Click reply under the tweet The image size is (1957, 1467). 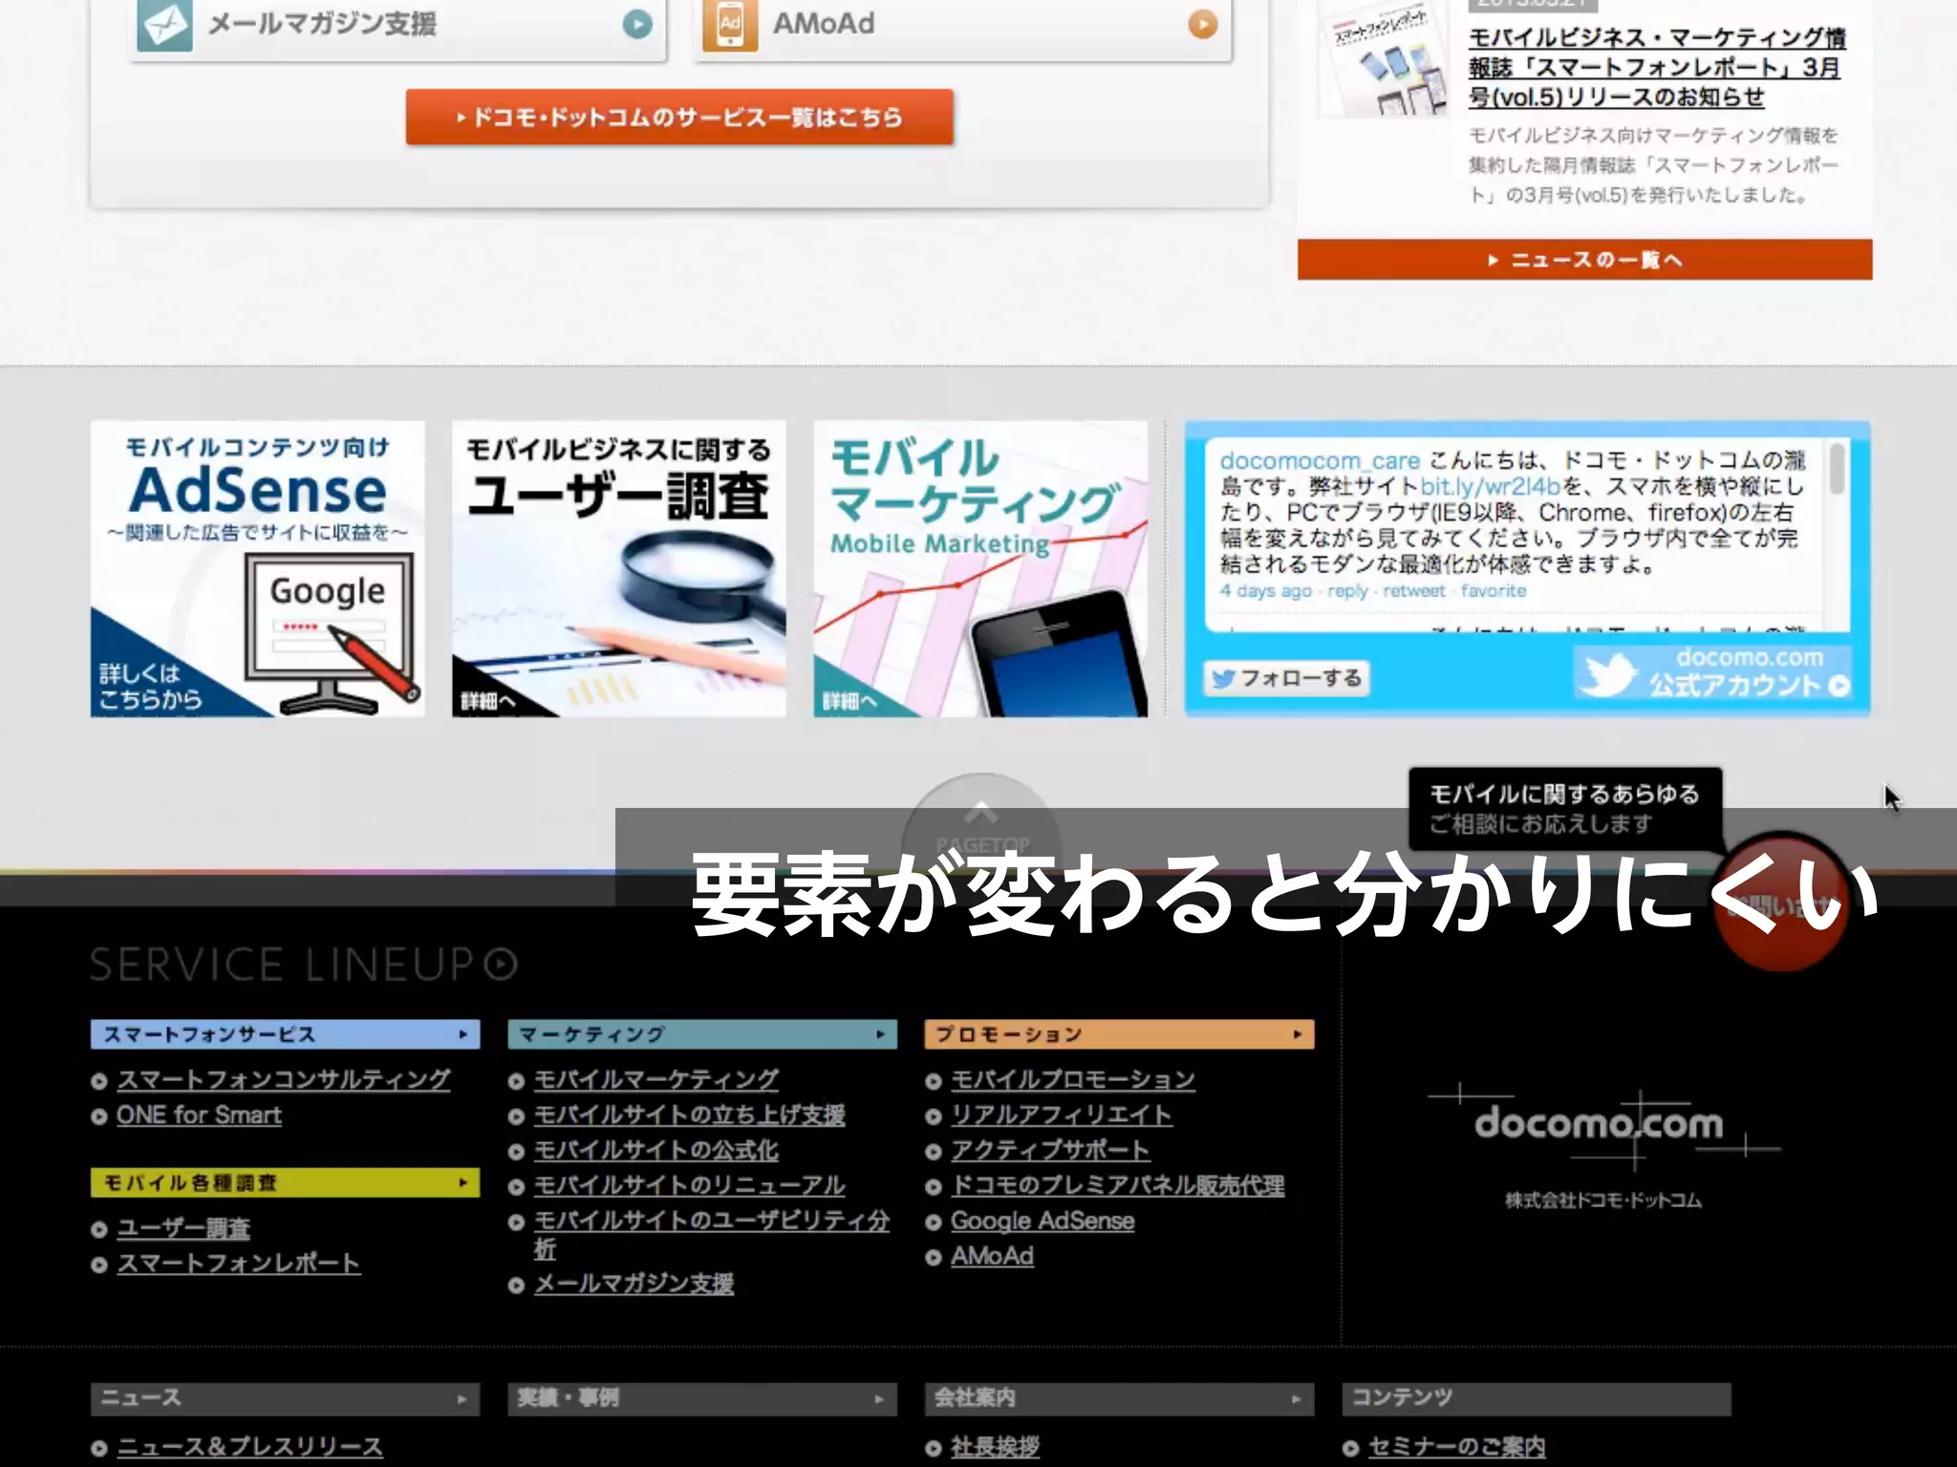(1347, 591)
